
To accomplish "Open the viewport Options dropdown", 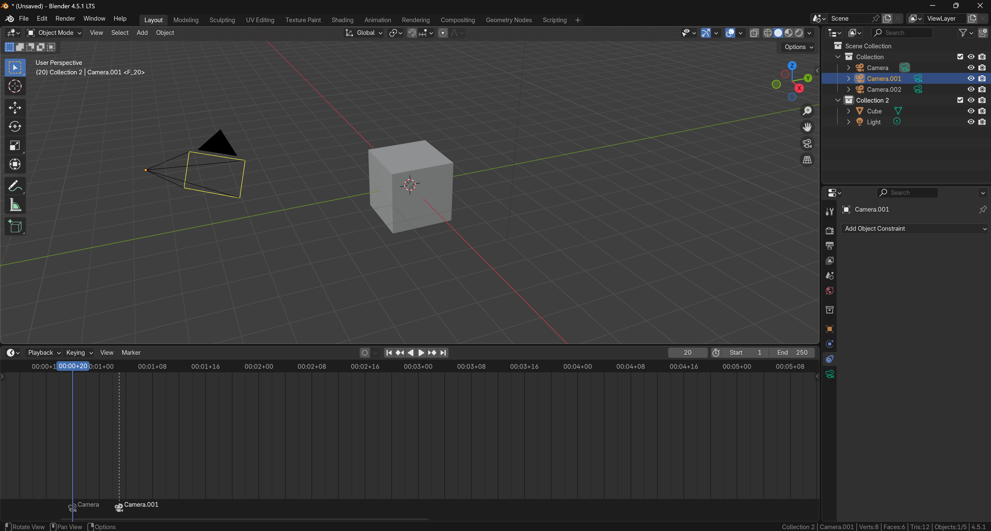I will (x=799, y=47).
